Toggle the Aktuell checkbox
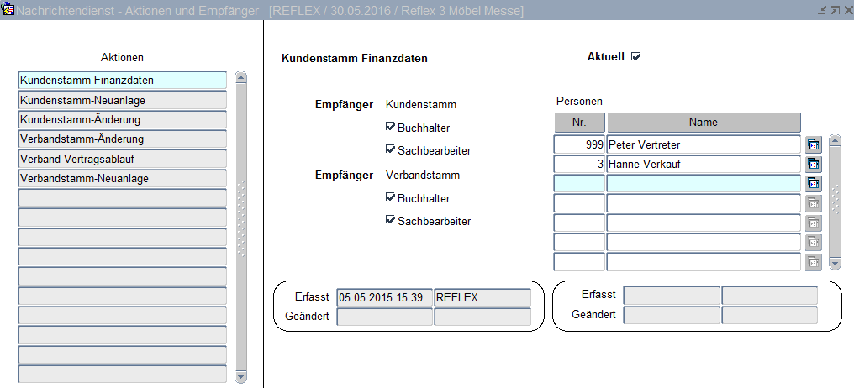 [636, 57]
